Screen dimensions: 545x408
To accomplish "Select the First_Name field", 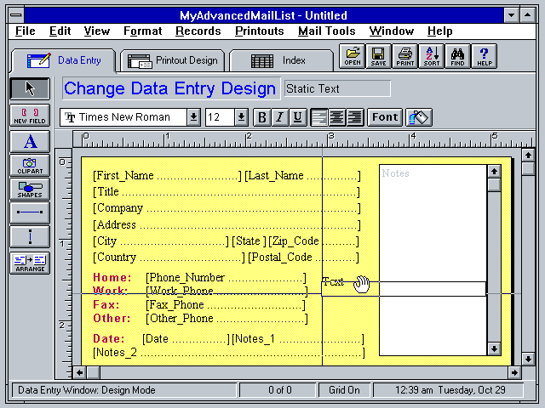I will [167, 176].
